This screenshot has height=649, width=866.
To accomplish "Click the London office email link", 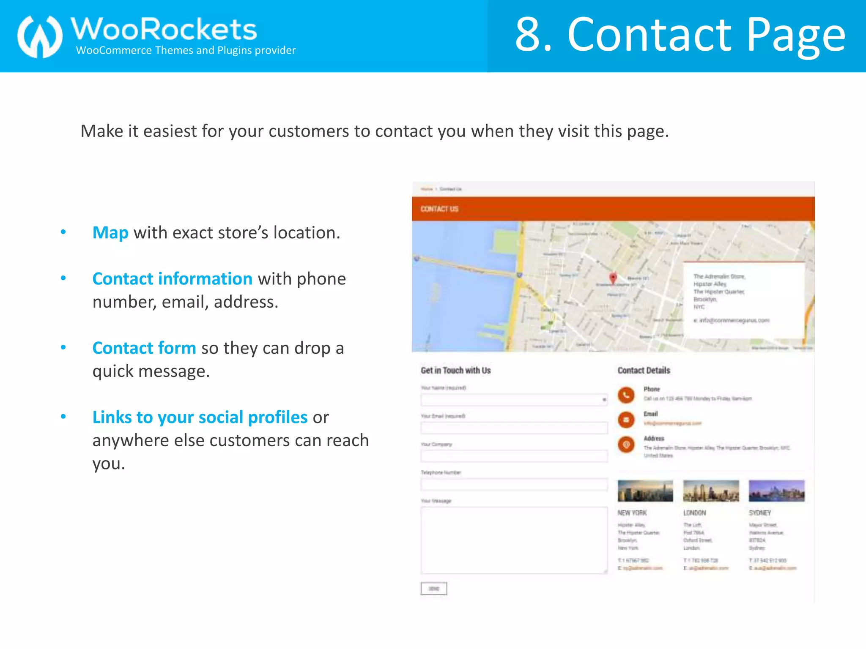I will coord(708,568).
